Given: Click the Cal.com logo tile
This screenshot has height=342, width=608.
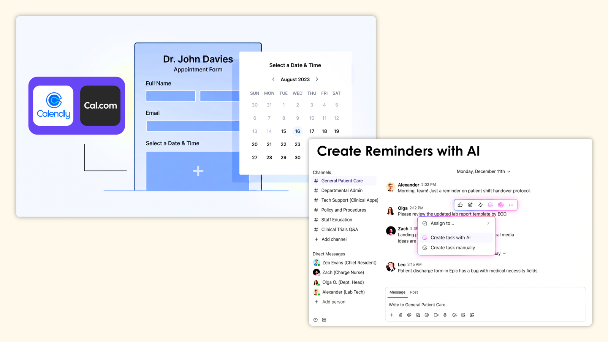Looking at the screenshot, I should tap(100, 106).
